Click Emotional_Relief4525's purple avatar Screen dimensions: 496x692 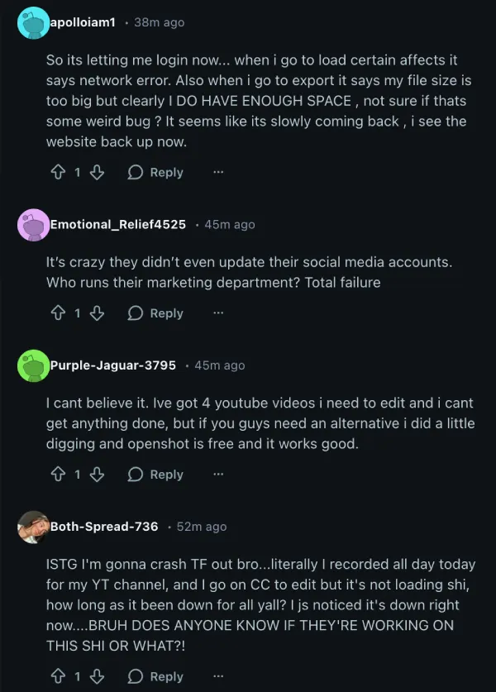click(33, 224)
